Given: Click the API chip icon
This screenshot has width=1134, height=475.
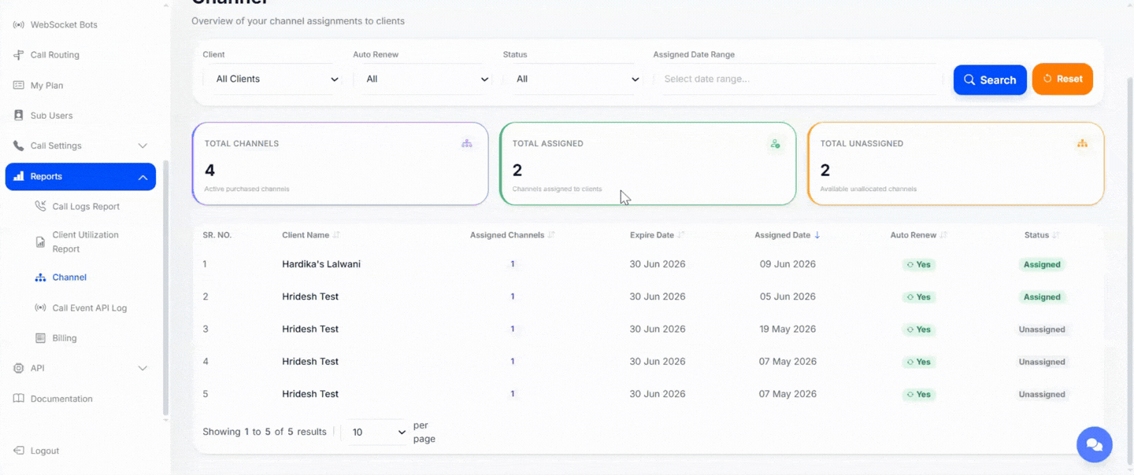Looking at the screenshot, I should point(19,368).
